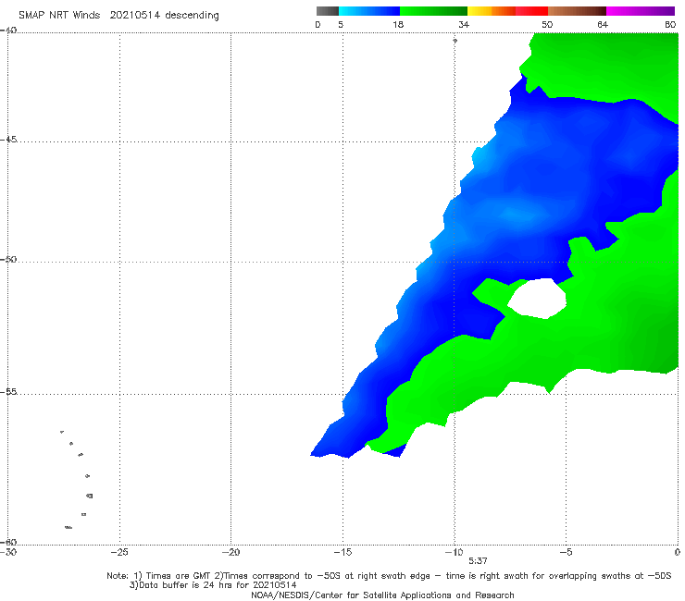Select the yellow-orange segment of the color bar
Screen dimensions: 685x601
click(x=492, y=11)
